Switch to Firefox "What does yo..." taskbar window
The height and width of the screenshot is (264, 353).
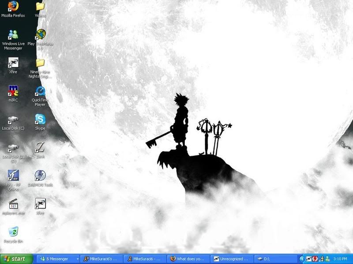pyautogui.click(x=189, y=259)
